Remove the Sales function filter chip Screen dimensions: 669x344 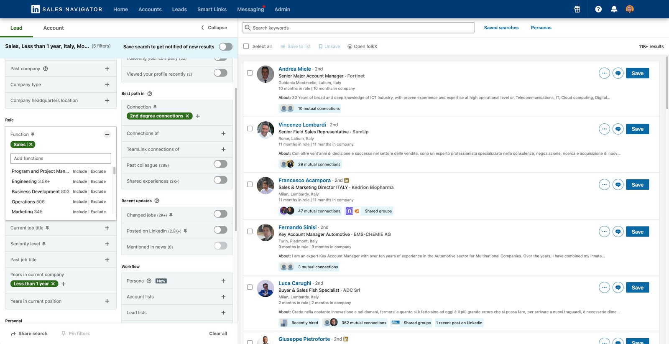(31, 145)
